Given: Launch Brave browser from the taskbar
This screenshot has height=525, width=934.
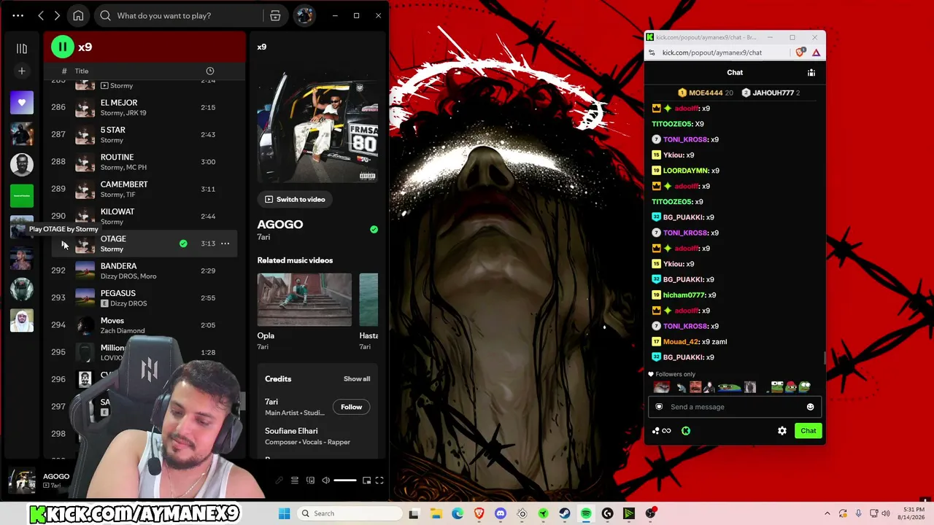Looking at the screenshot, I should click(479, 513).
